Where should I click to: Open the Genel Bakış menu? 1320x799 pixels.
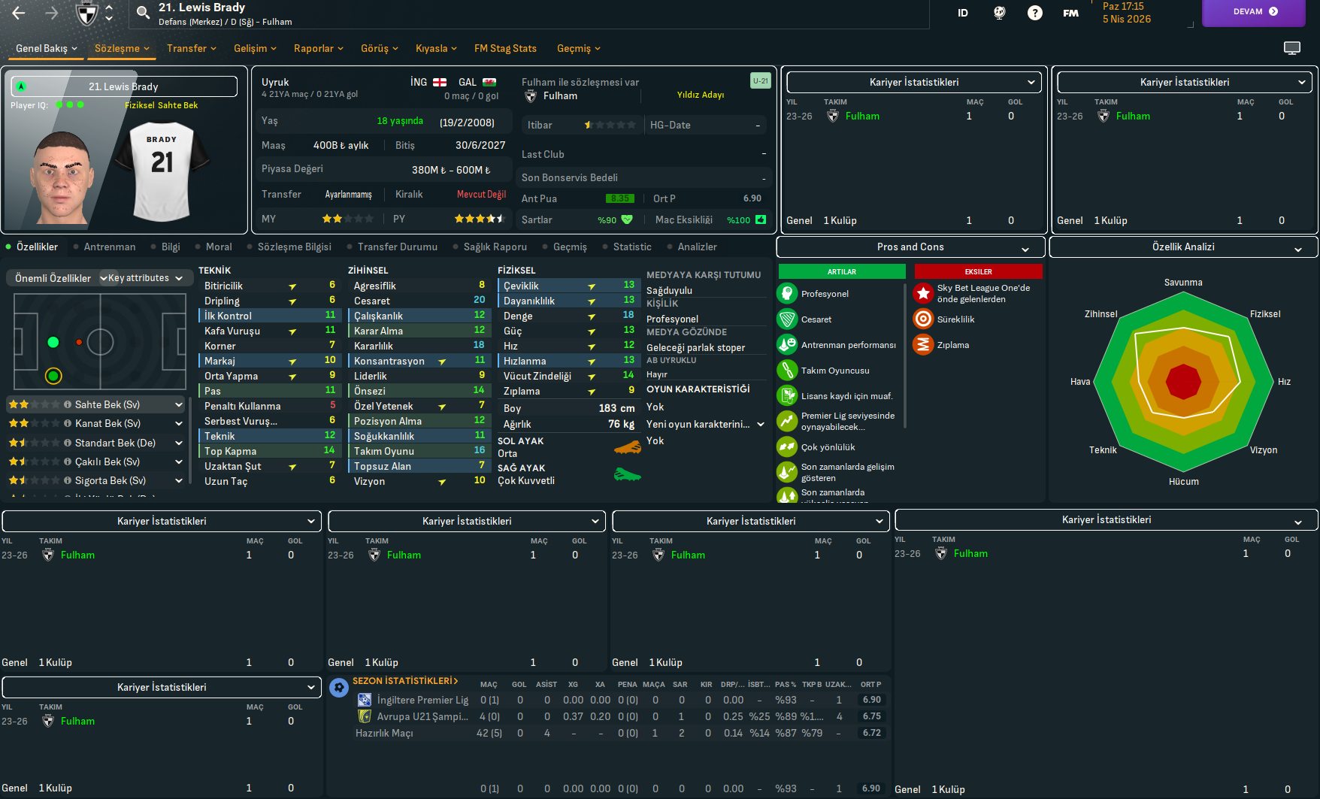(x=47, y=48)
